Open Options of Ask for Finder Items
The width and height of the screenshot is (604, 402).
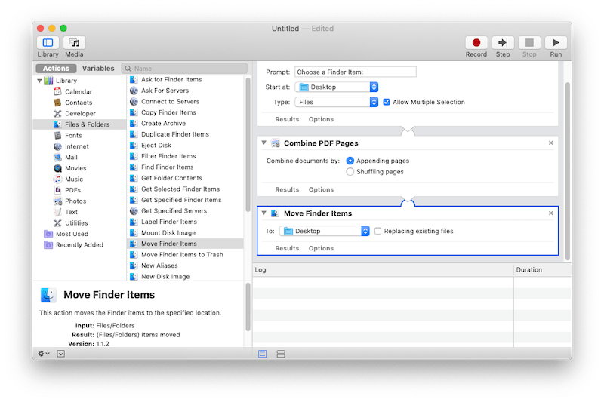(321, 119)
